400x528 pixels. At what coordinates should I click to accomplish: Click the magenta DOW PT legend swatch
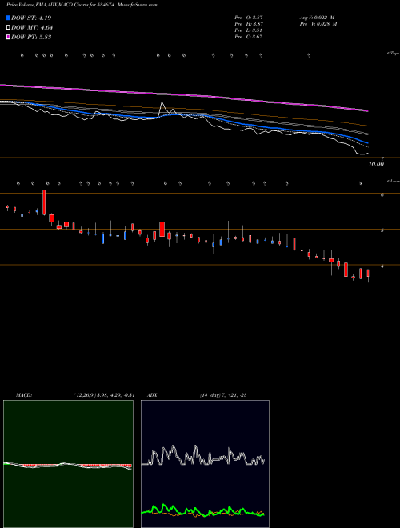[x=8, y=37]
